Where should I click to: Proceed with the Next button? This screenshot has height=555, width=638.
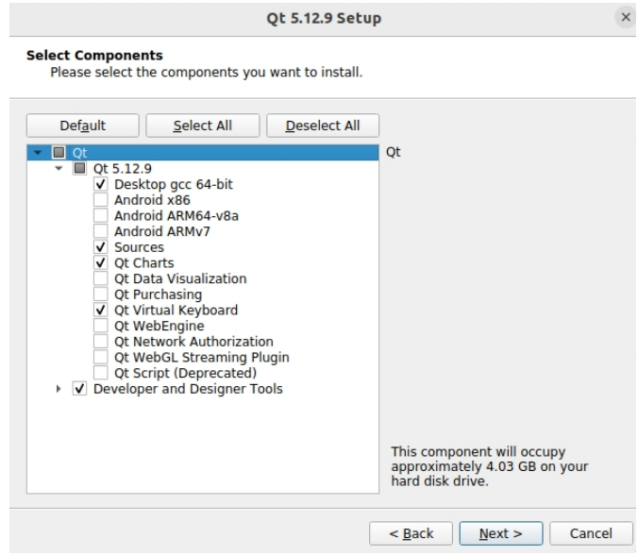[501, 533]
